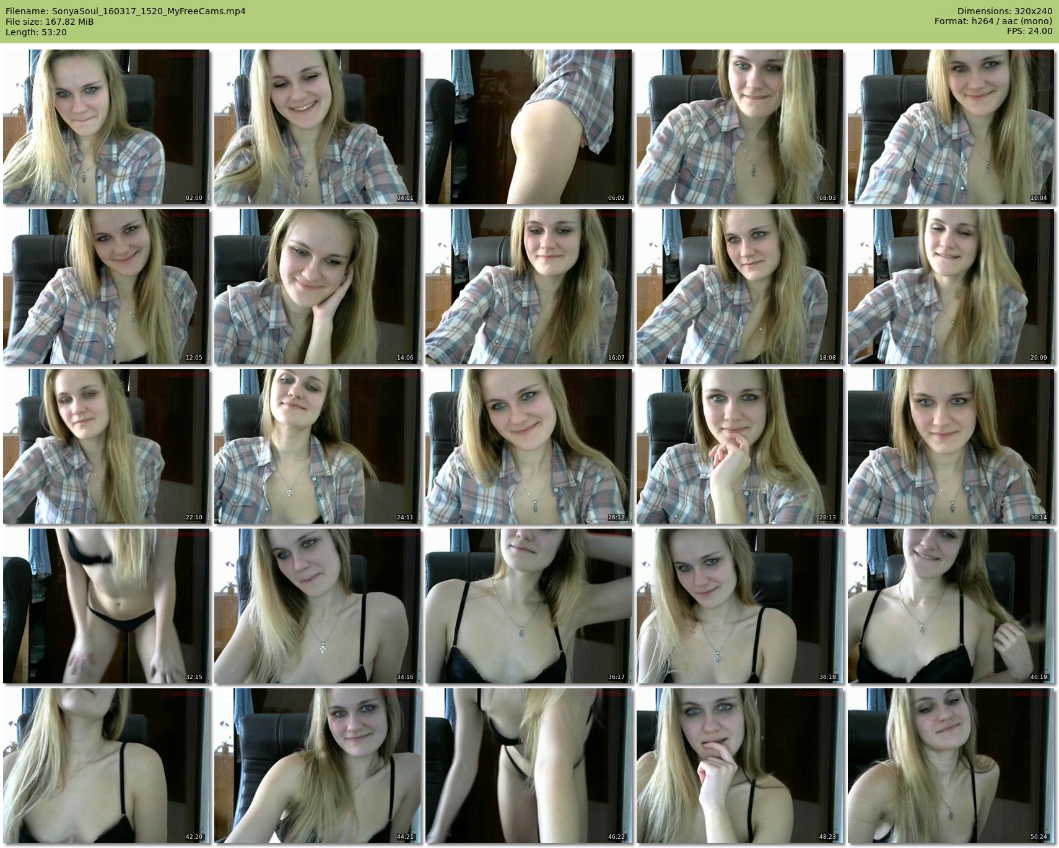Select the thumbnail at 08:03
Screen dimensions: 1059x848
click(739, 127)
